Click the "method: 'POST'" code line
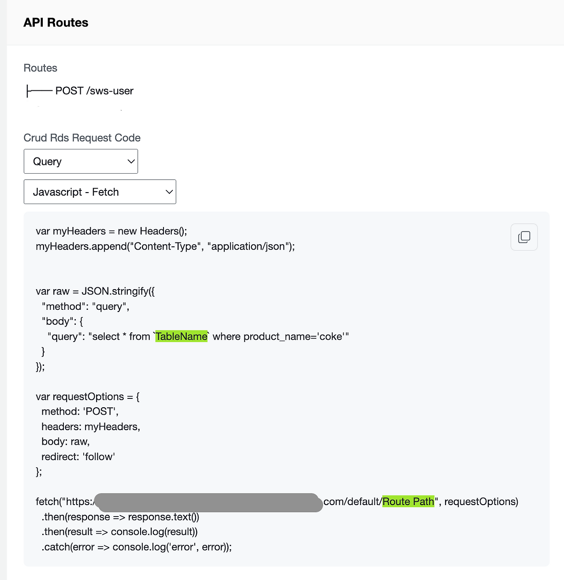The width and height of the screenshot is (564, 580). pyautogui.click(x=80, y=411)
